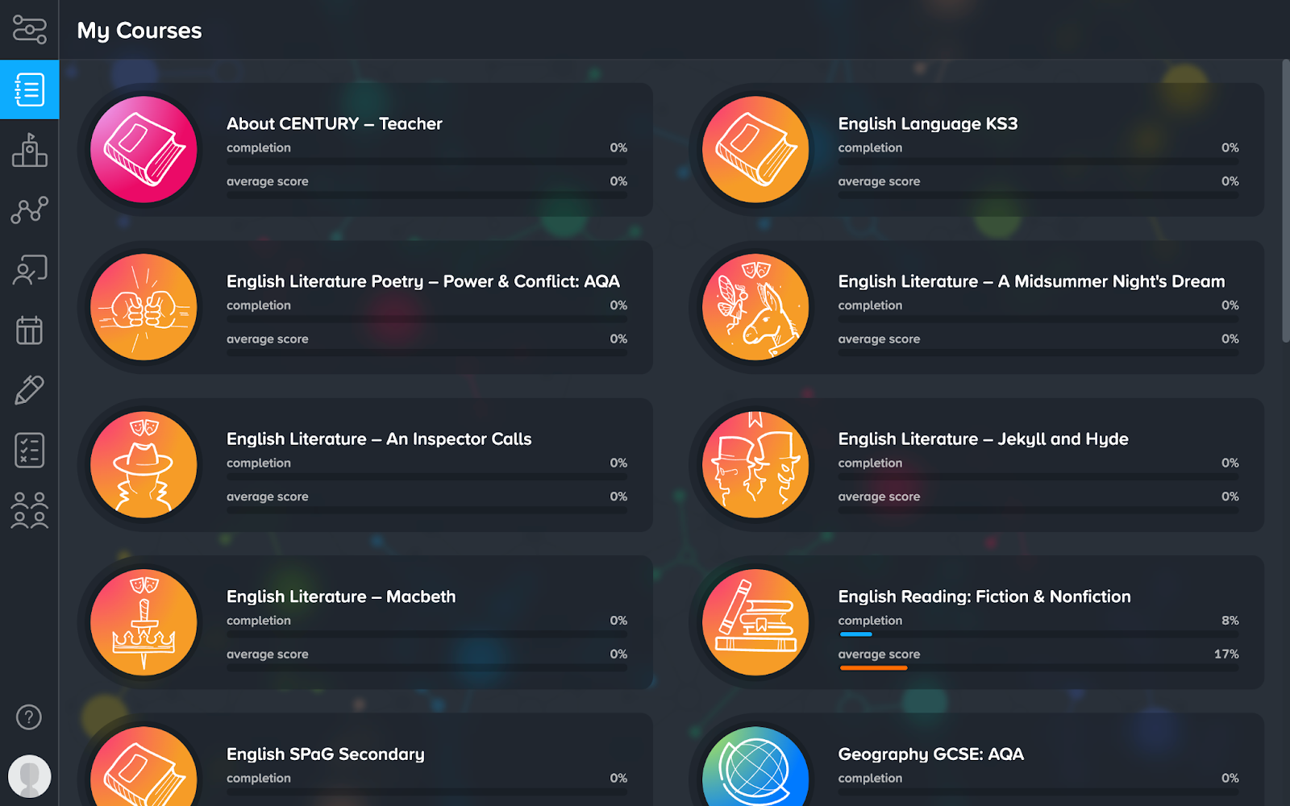Viewport: 1290px width, 806px height.
Task: Open English Literature Poetry – Power & Conflict: AQA
Action: 422,281
